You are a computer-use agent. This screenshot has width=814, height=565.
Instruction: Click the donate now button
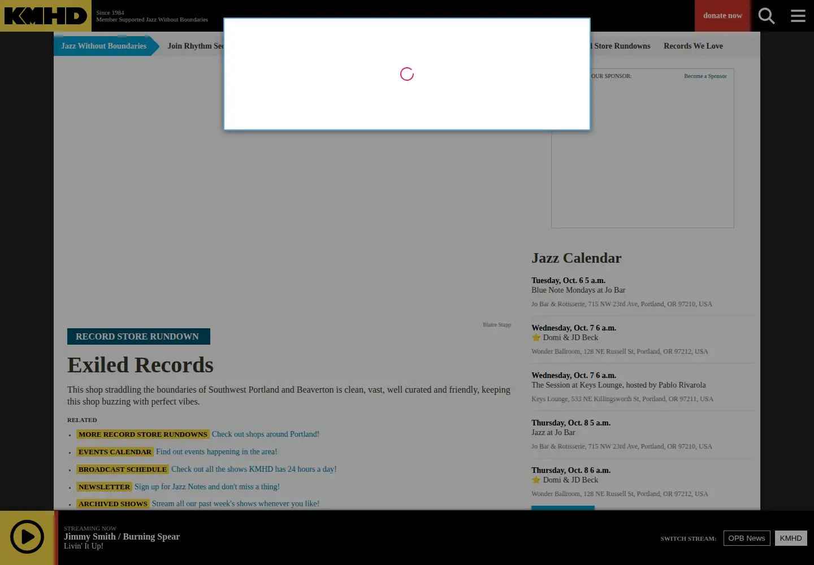(x=722, y=16)
